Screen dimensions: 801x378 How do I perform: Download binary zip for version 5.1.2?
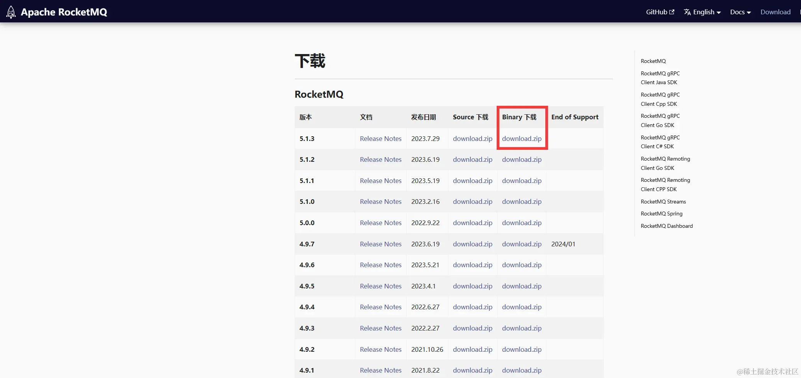522,159
